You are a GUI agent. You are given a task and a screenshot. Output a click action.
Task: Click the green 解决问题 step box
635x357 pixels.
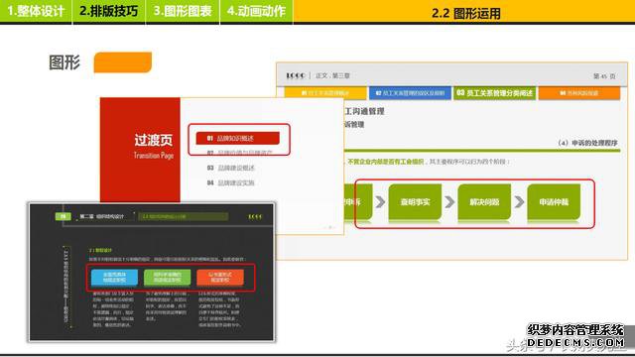(x=484, y=202)
